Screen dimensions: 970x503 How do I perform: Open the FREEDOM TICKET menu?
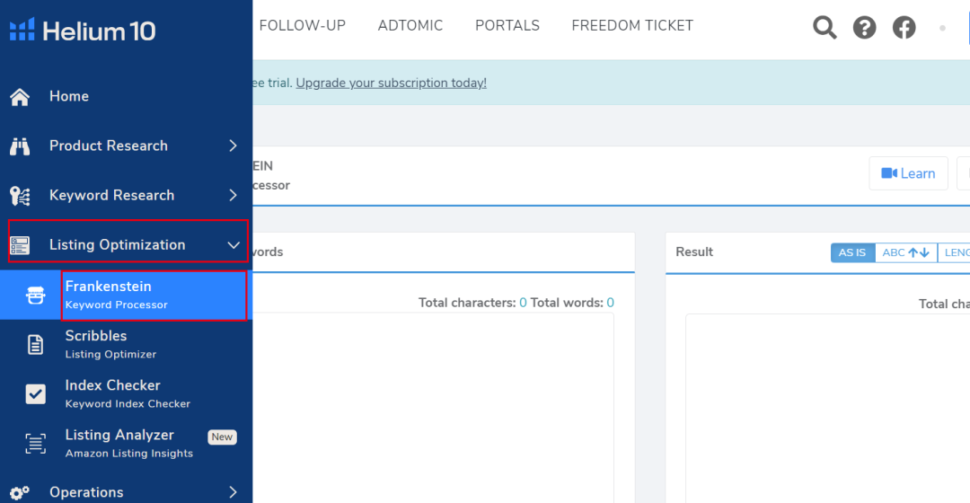coord(632,25)
